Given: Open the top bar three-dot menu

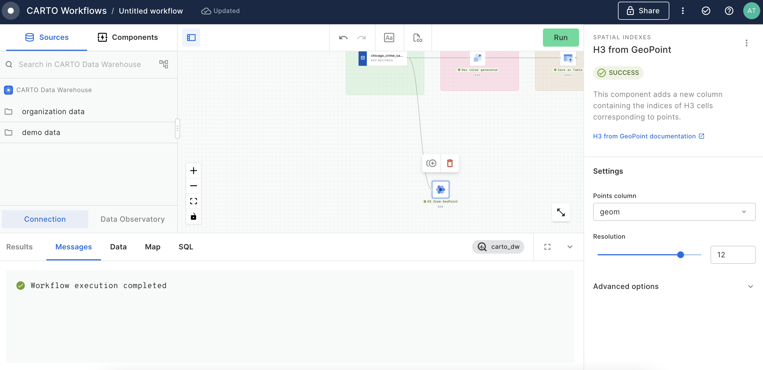Looking at the screenshot, I should 683,11.
